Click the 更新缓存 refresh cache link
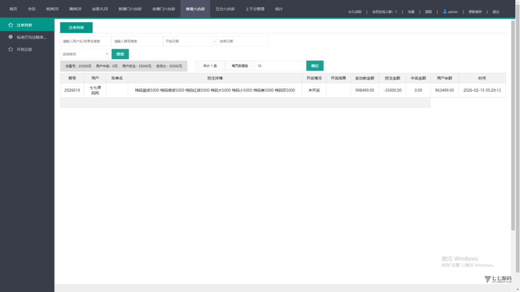Viewport: 520px width, 292px height. 475,12
